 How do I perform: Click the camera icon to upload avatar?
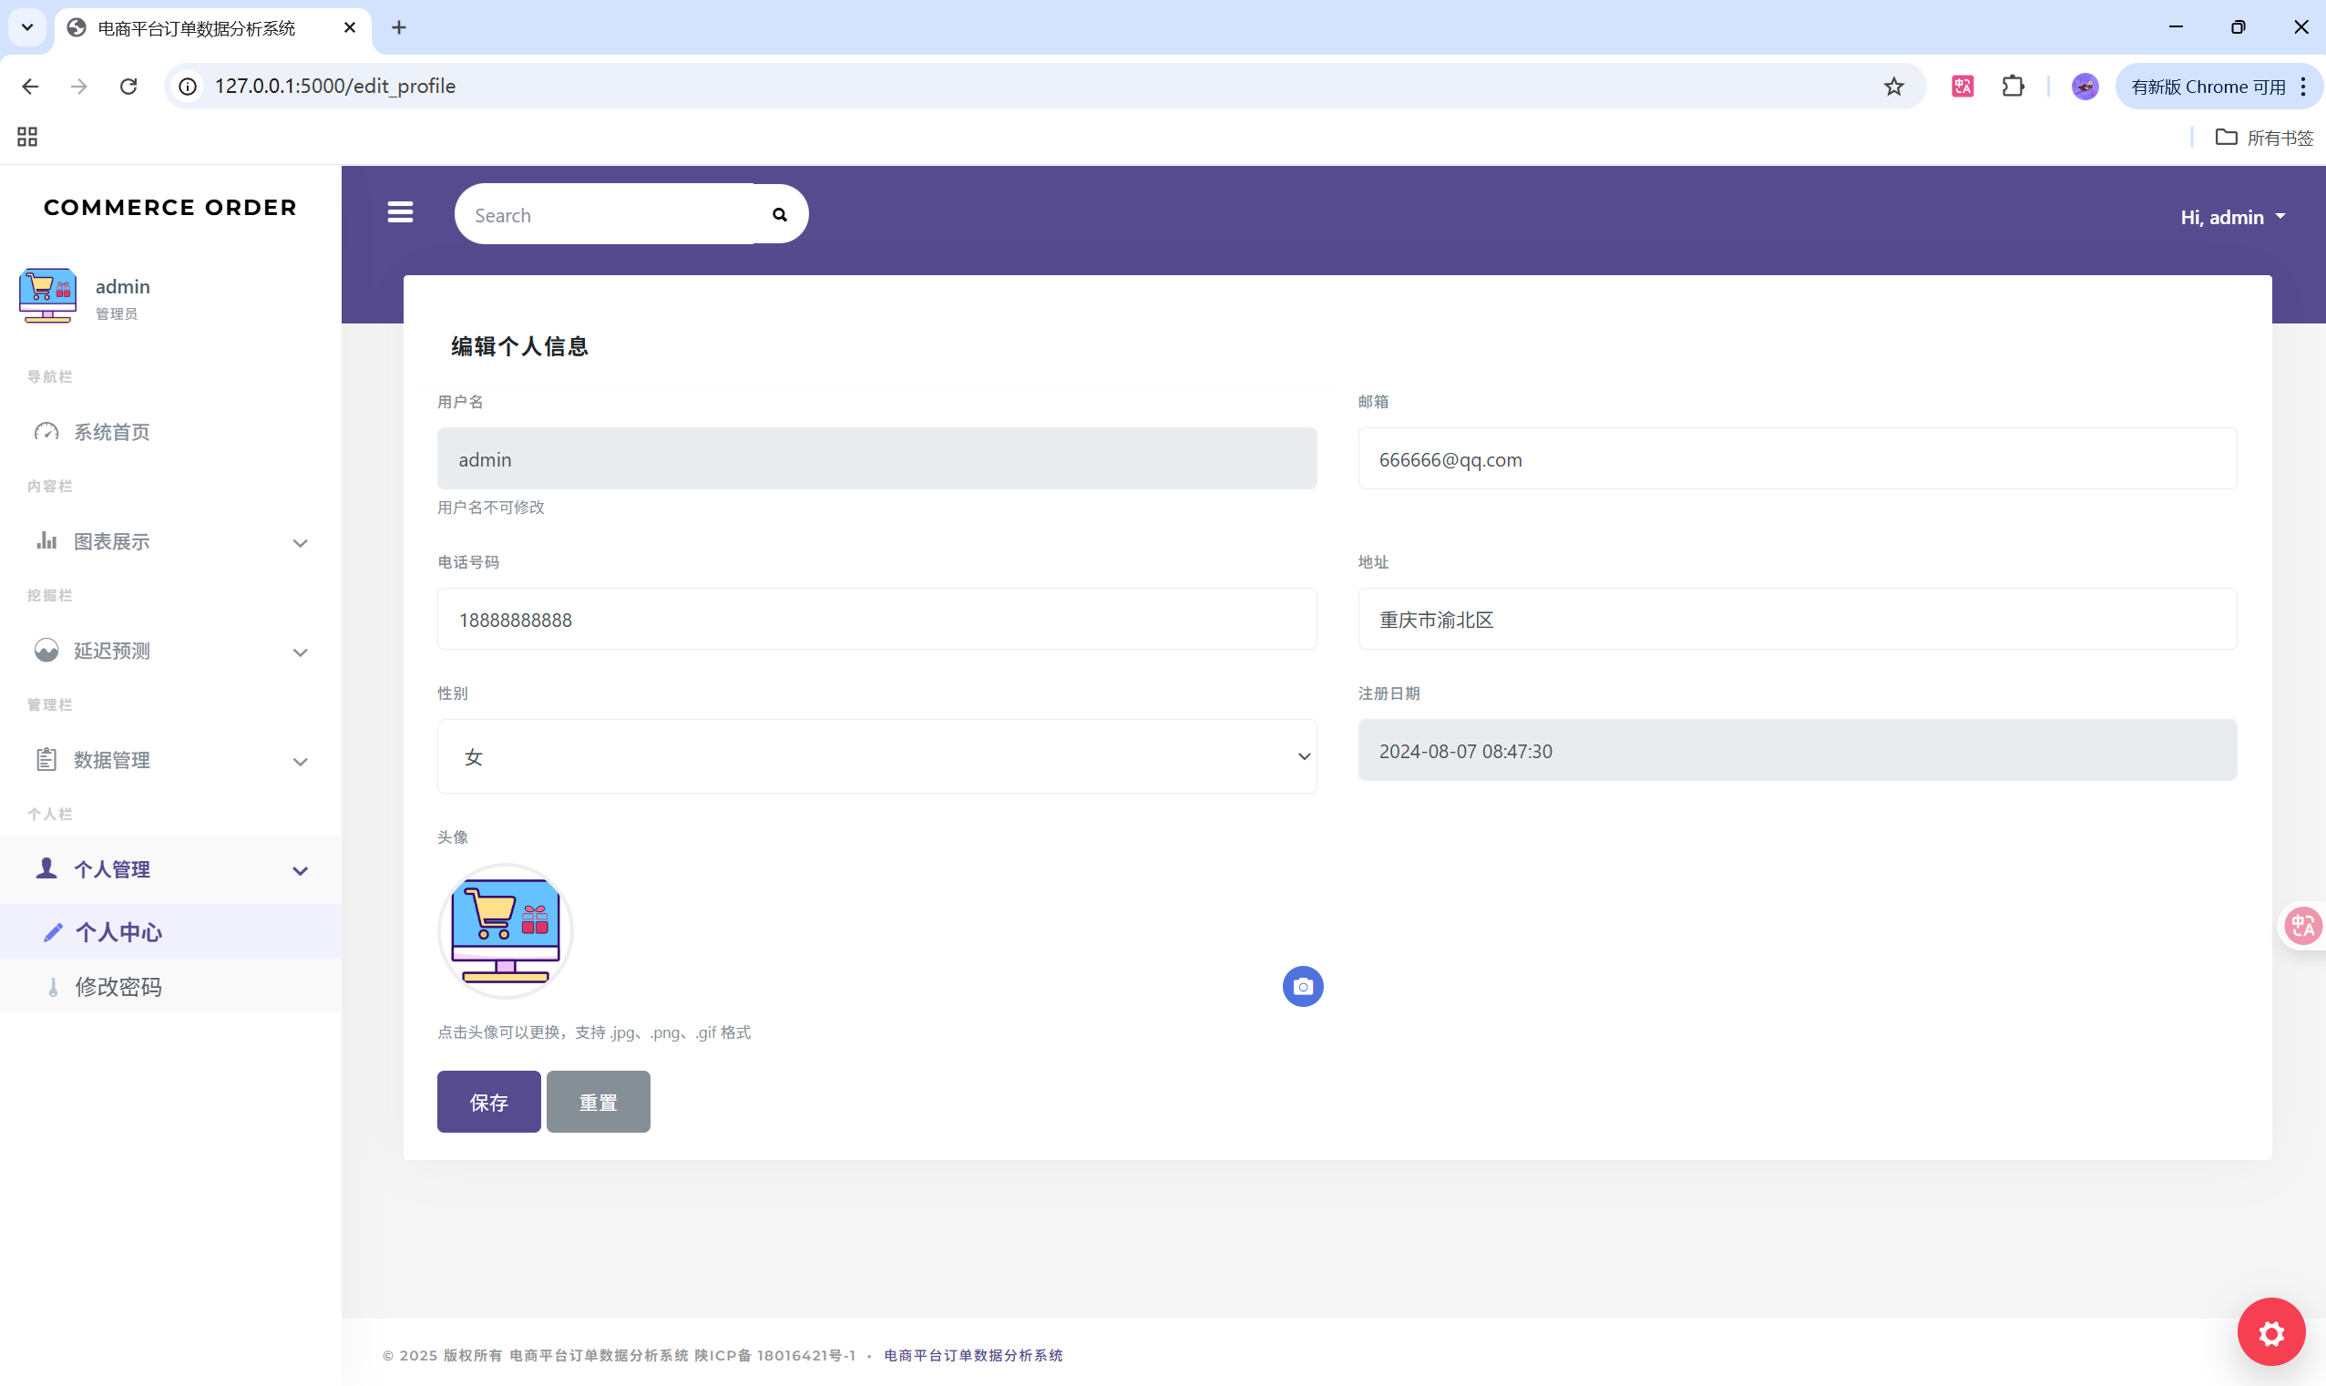point(1303,986)
